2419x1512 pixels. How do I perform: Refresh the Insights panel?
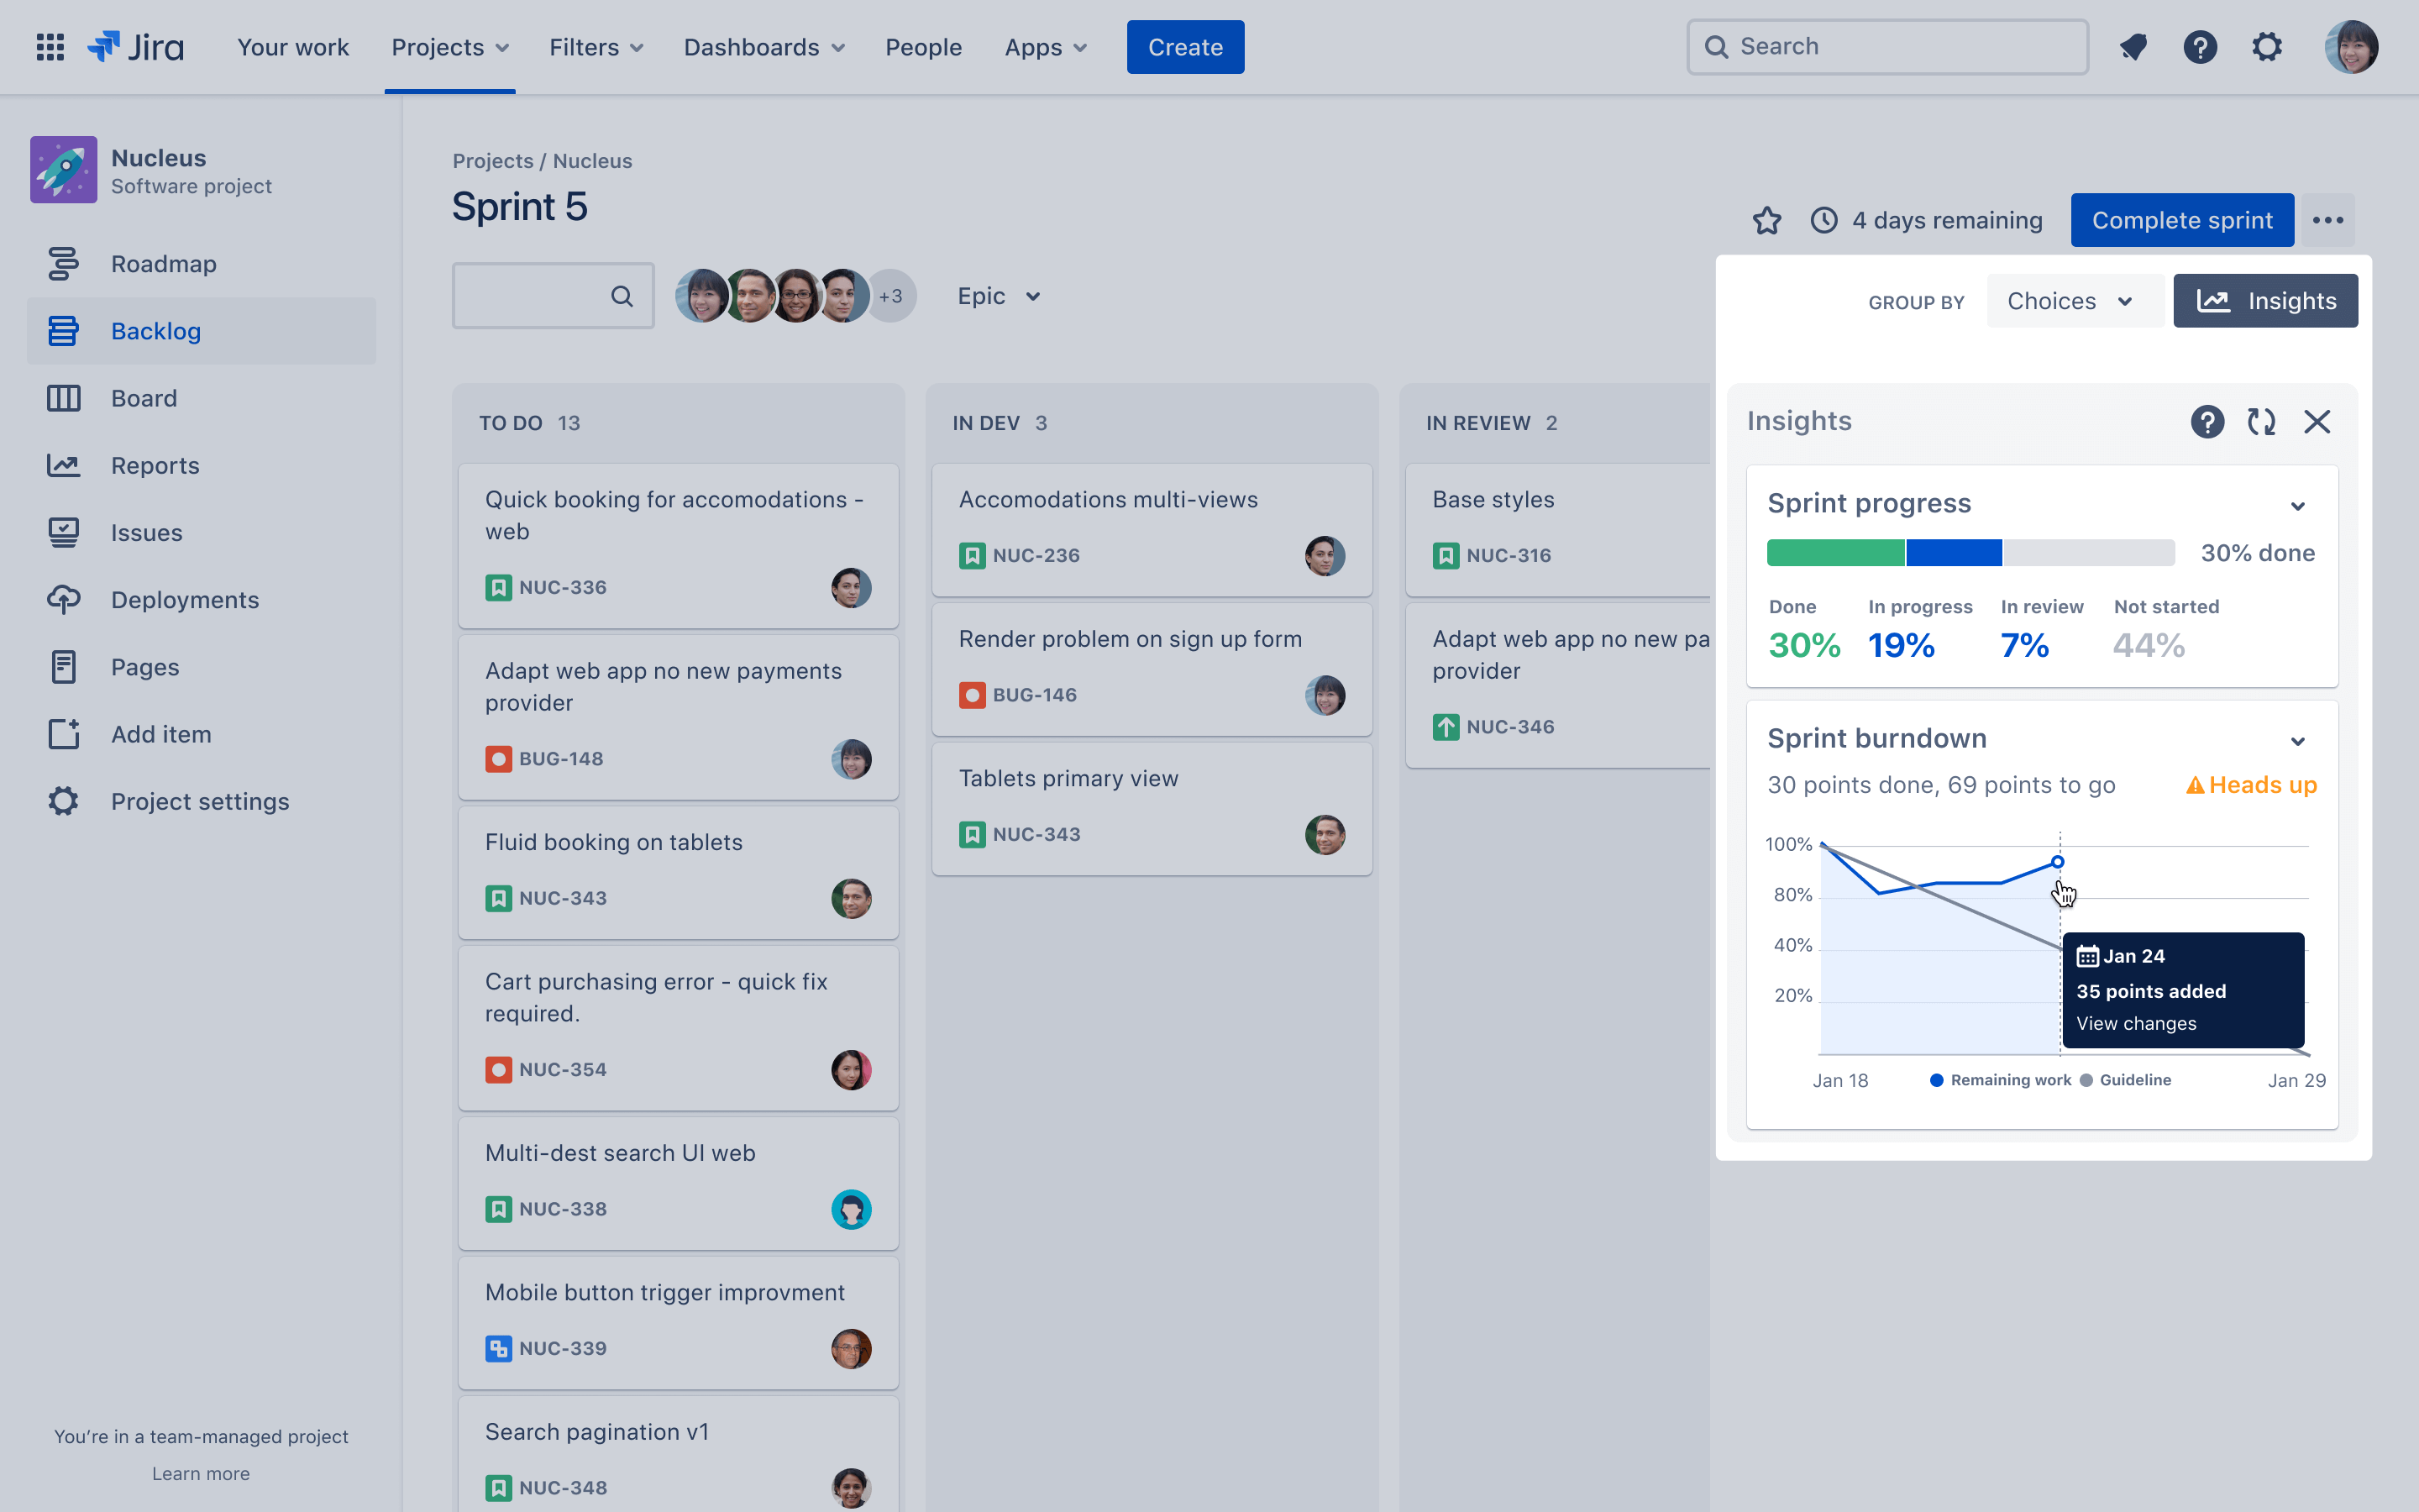pos(2261,422)
